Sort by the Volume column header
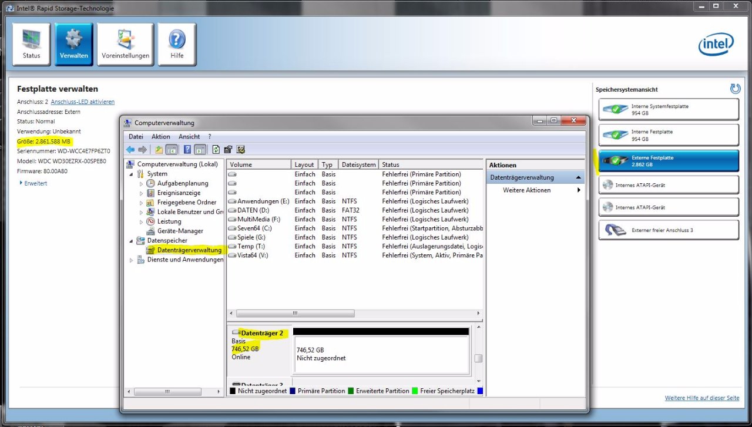Image resolution: width=752 pixels, height=427 pixels. [x=259, y=164]
